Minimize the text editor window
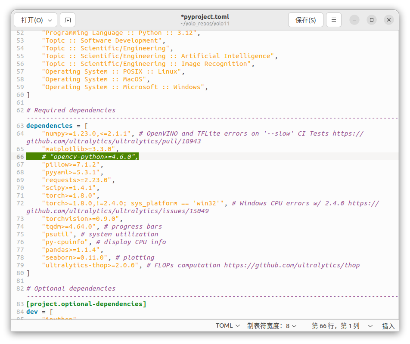410x344 pixels. (354, 20)
